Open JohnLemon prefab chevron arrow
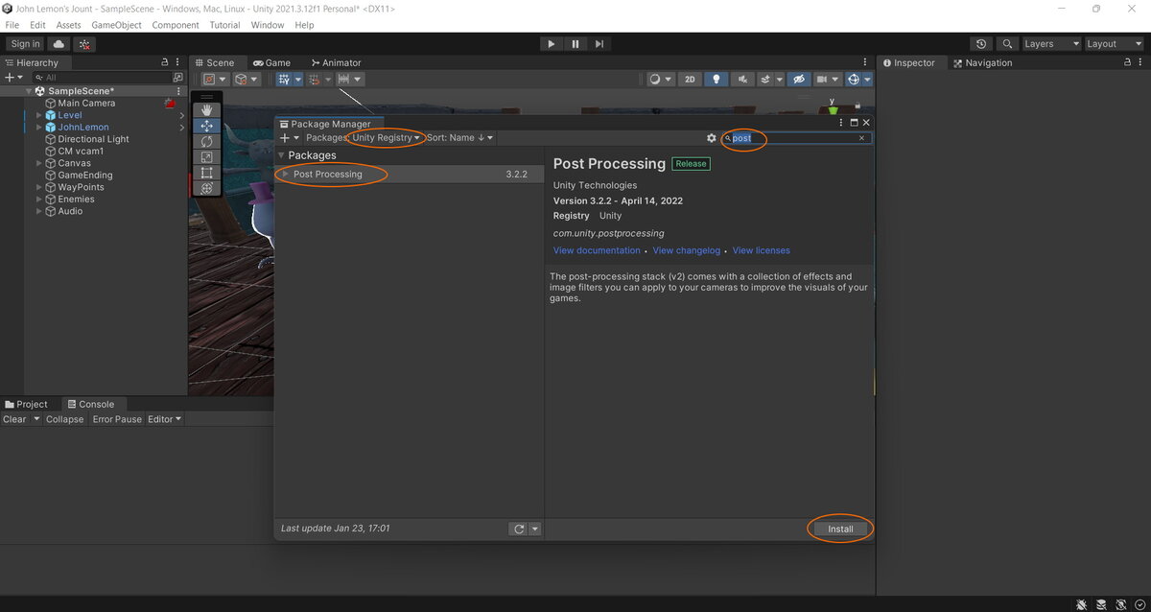The image size is (1151, 612). point(181,128)
